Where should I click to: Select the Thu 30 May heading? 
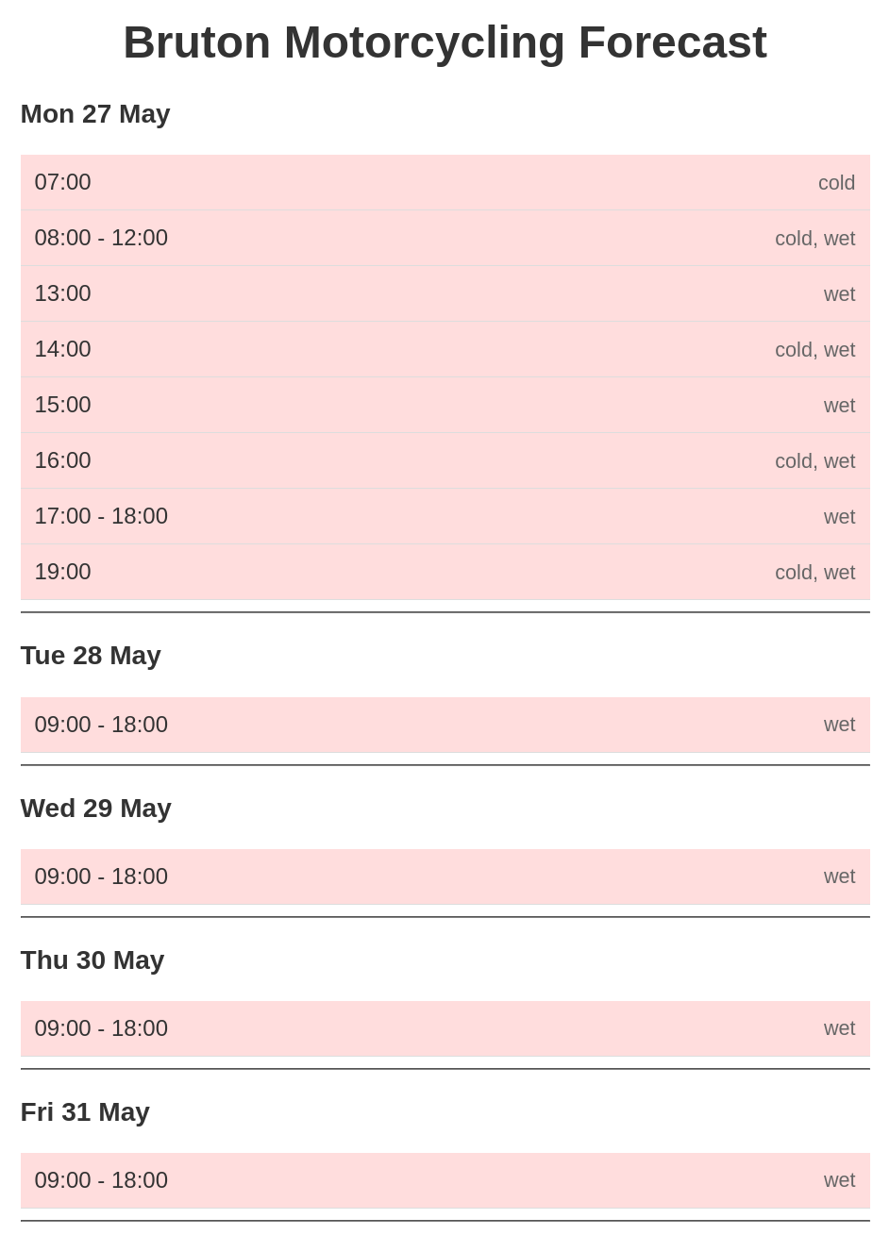click(x=92, y=960)
